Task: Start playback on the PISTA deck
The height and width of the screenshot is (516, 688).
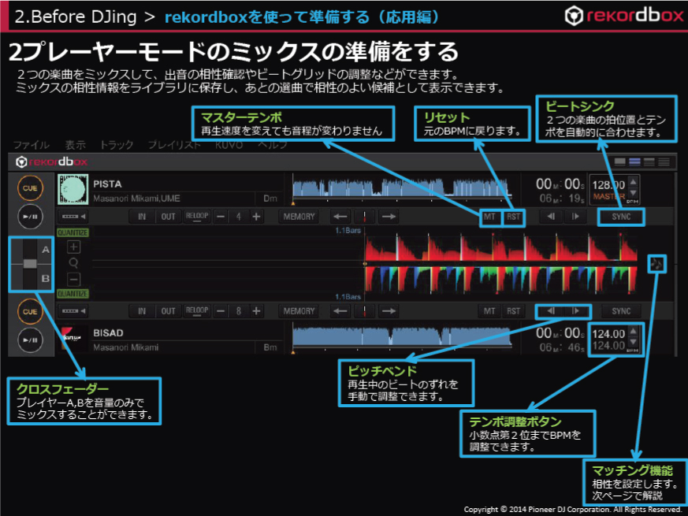Action: (x=30, y=217)
